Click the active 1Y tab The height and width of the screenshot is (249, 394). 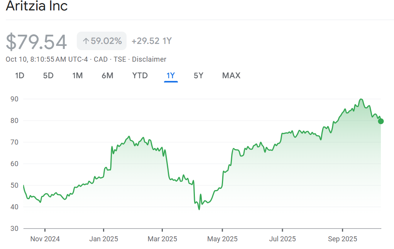(x=171, y=76)
